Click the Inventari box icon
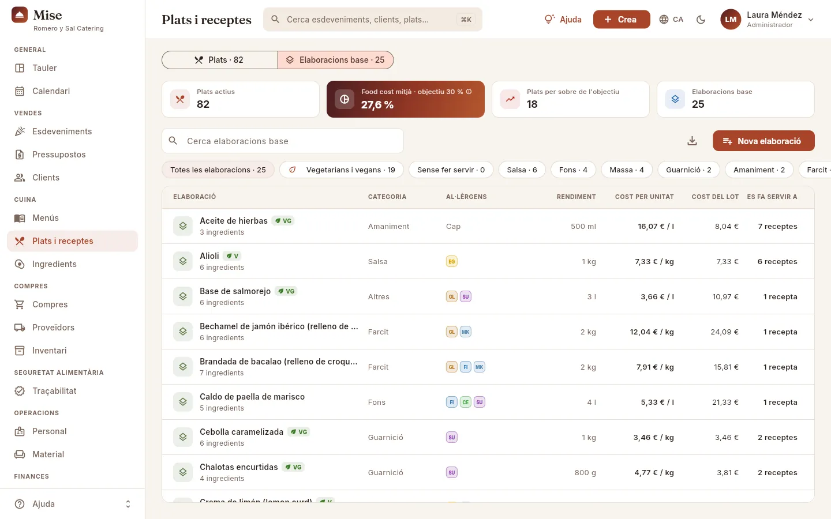Viewport: 831px width, 519px height. tap(20, 351)
